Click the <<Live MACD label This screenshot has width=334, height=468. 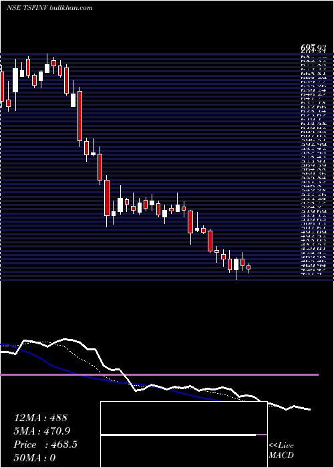click(281, 451)
